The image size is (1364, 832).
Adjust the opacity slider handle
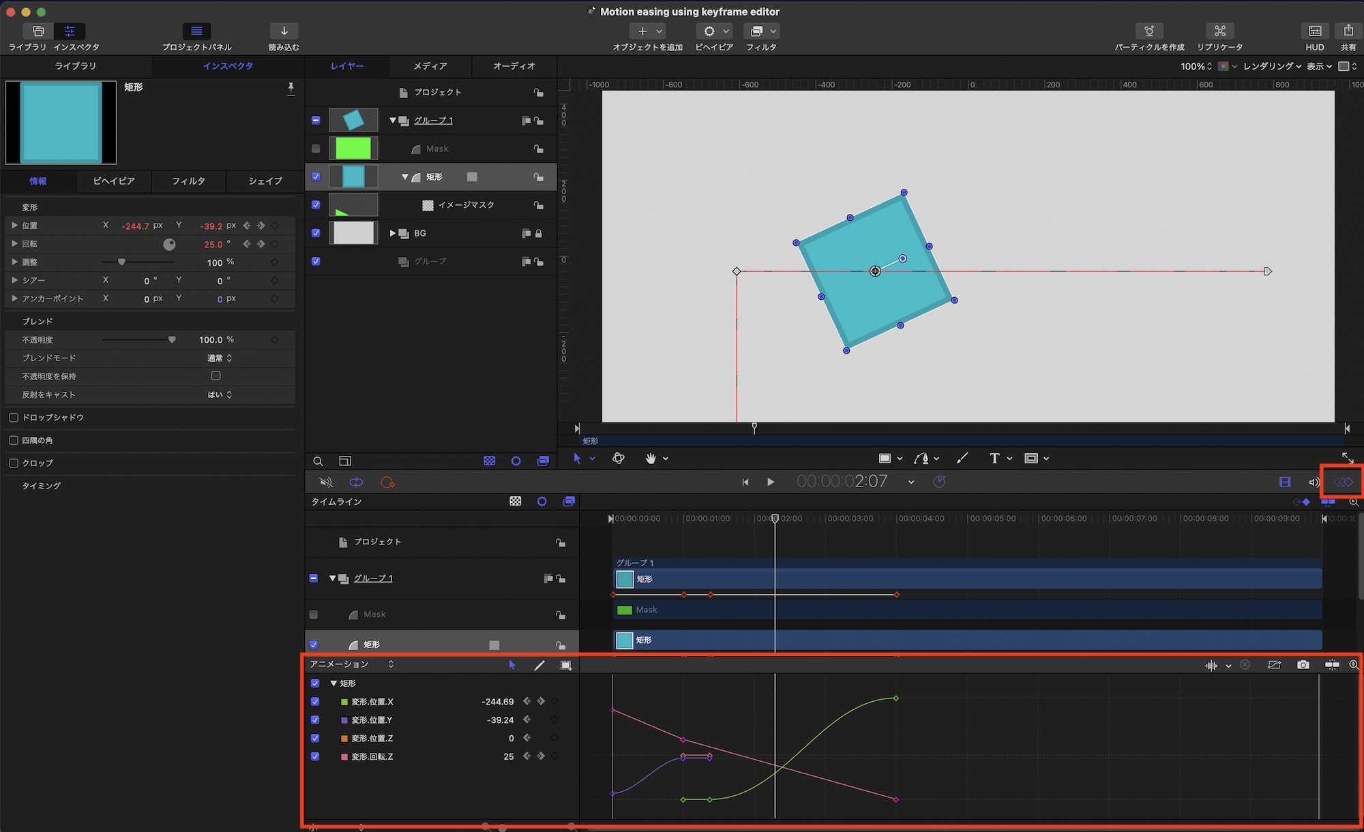(172, 339)
